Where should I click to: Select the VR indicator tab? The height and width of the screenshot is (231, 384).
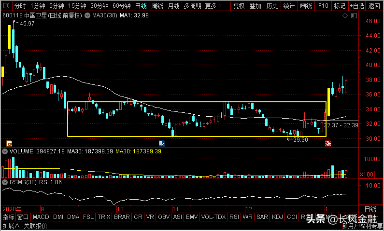click(150, 217)
